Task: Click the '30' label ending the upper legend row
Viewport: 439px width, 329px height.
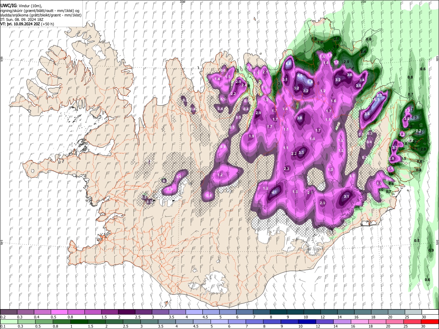Action: point(424,317)
